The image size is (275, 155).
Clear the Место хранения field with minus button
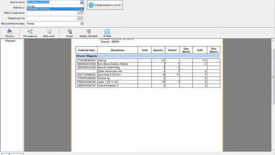pyautogui.click(x=79, y=13)
